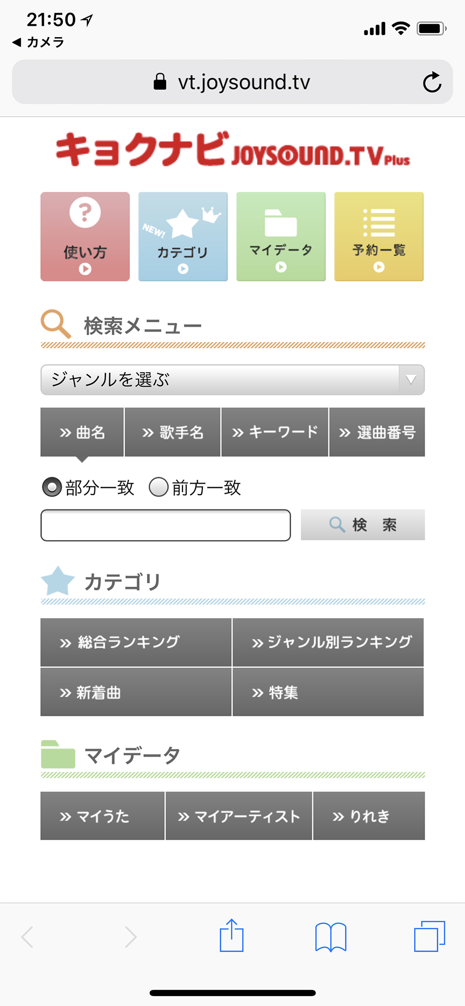Tap the 使い方 help icon tile
The height and width of the screenshot is (1006, 465).
coord(85,236)
